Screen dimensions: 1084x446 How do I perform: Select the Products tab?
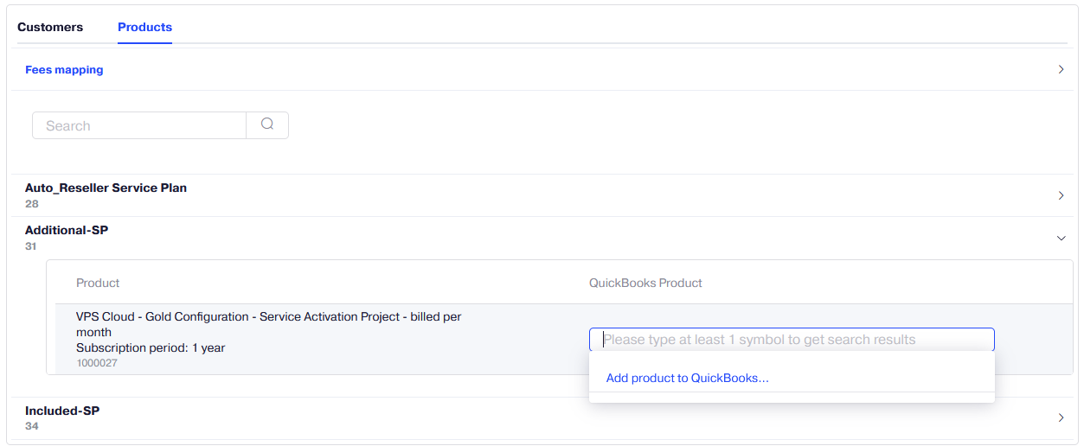pyautogui.click(x=144, y=27)
